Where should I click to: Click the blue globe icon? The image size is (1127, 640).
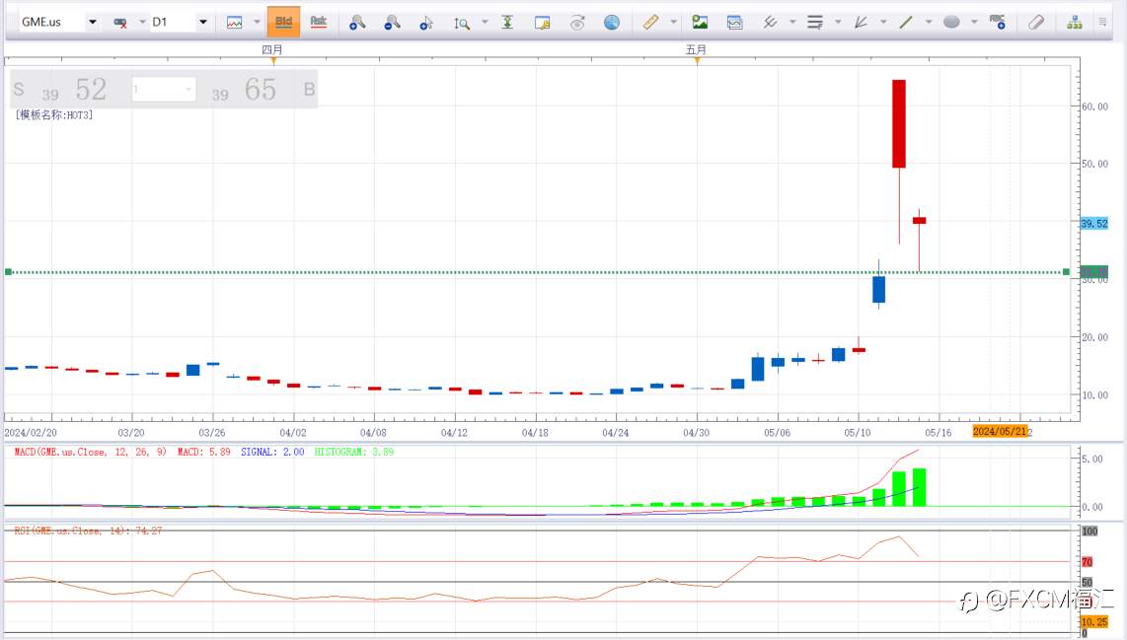point(612,23)
